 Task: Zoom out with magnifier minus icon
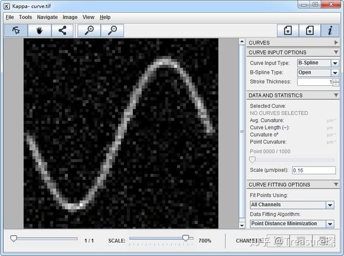pyautogui.click(x=112, y=30)
